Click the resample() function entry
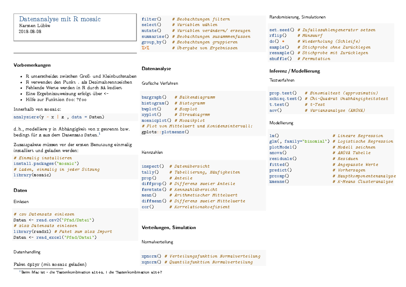 pos(280,53)
